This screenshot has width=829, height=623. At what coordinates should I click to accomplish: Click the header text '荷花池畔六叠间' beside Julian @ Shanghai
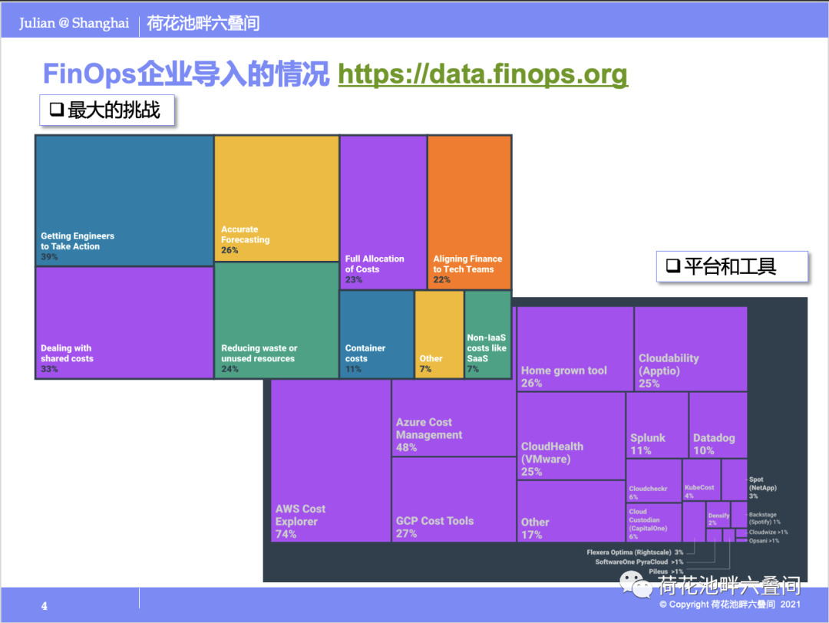pos(203,23)
